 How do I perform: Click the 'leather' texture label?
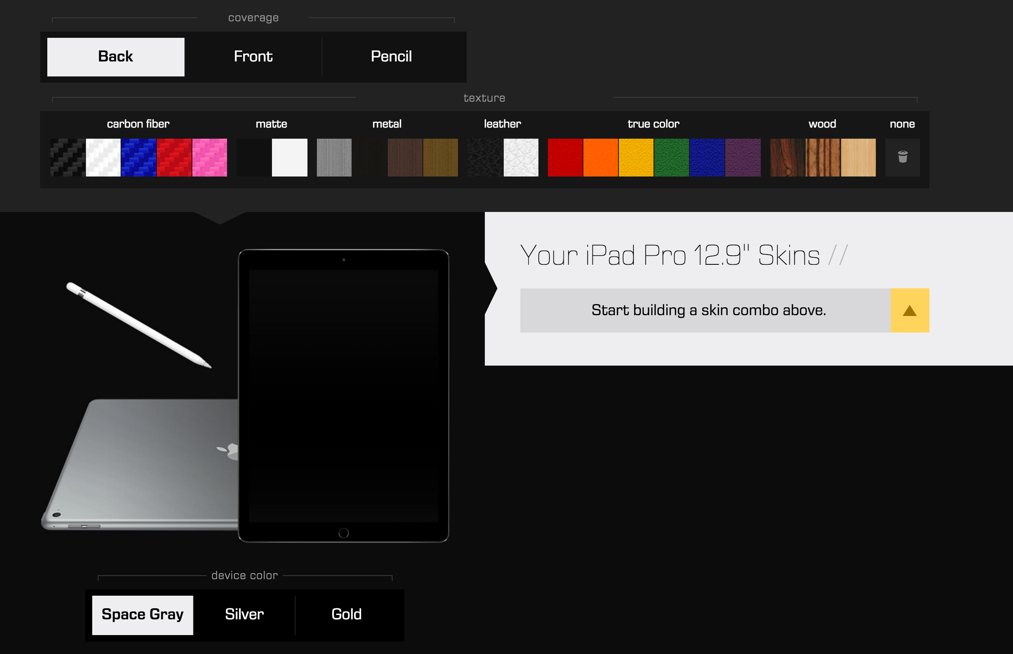click(x=503, y=124)
